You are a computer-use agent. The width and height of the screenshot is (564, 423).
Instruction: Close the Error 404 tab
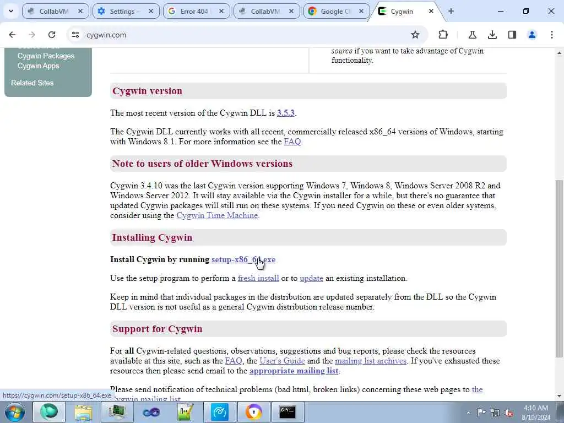point(221,11)
